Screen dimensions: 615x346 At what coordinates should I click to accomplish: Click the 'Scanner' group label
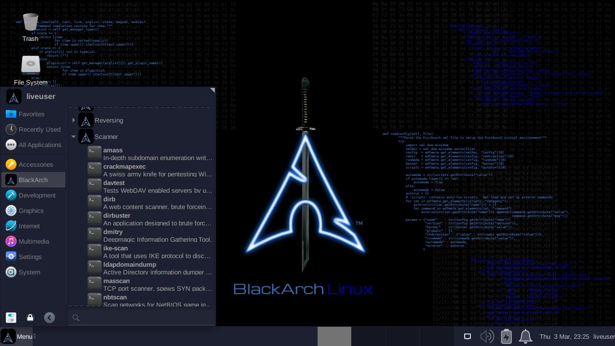106,137
